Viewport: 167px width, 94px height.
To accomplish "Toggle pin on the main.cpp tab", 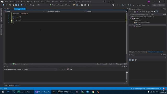I will pos(22,9).
